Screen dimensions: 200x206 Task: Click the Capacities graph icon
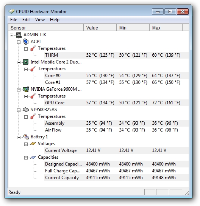pyautogui.click(x=33, y=157)
